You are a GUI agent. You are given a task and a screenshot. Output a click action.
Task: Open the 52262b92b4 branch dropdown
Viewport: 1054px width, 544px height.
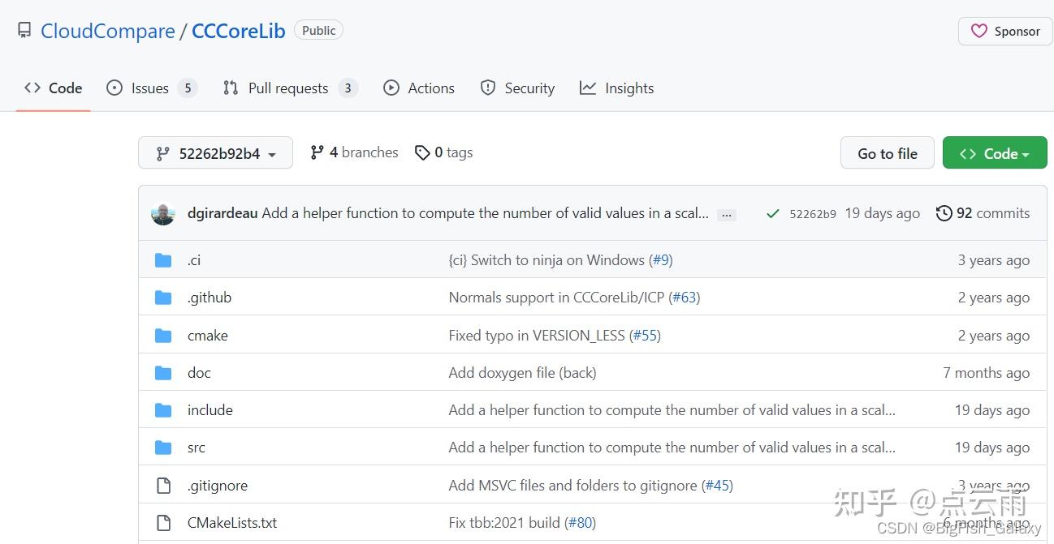click(215, 153)
